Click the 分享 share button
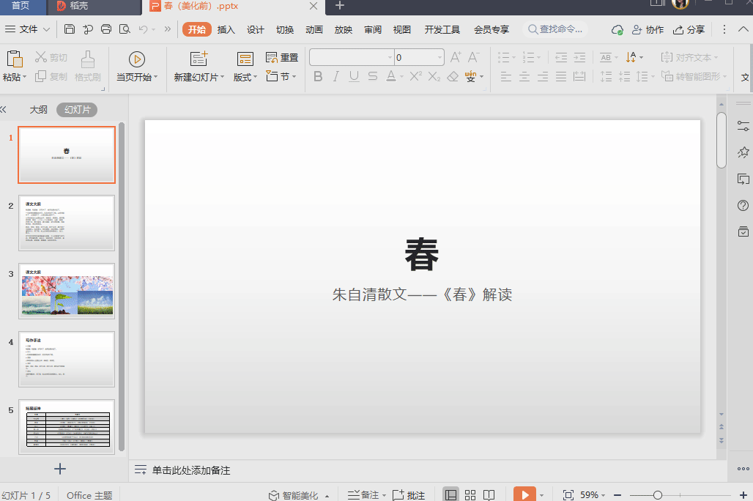The height and width of the screenshot is (501, 753). pyautogui.click(x=689, y=30)
